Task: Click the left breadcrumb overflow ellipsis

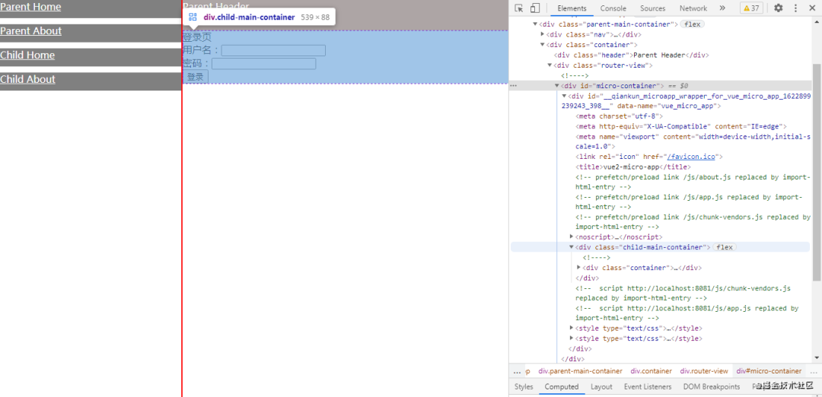Action: [x=517, y=371]
